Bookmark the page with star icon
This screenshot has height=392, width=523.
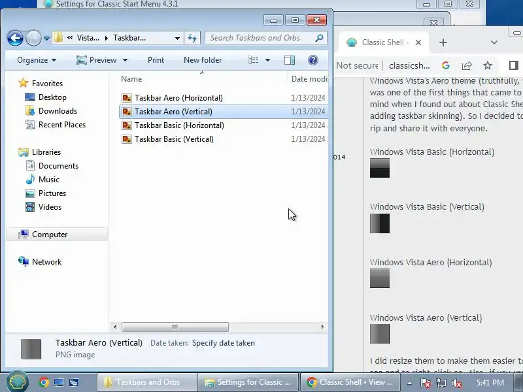488,65
